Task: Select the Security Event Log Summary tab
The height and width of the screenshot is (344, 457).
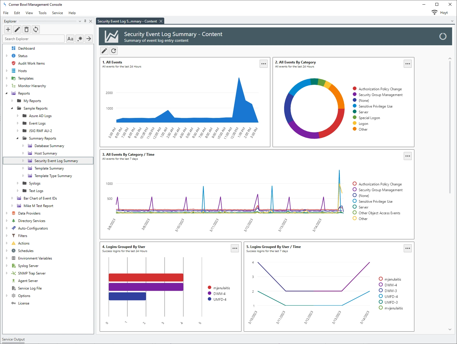Action: [x=127, y=21]
